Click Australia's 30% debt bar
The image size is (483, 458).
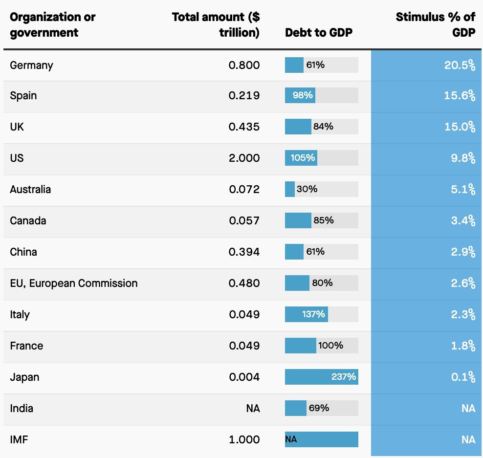290,189
